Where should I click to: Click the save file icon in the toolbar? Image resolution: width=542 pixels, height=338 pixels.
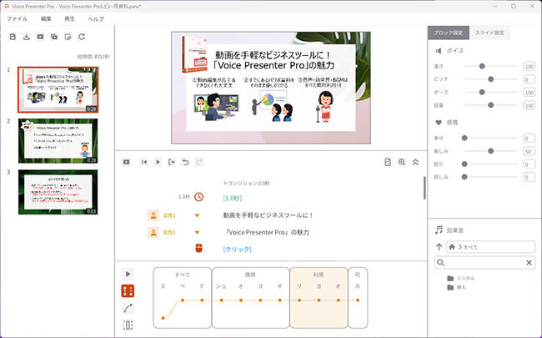13,37
